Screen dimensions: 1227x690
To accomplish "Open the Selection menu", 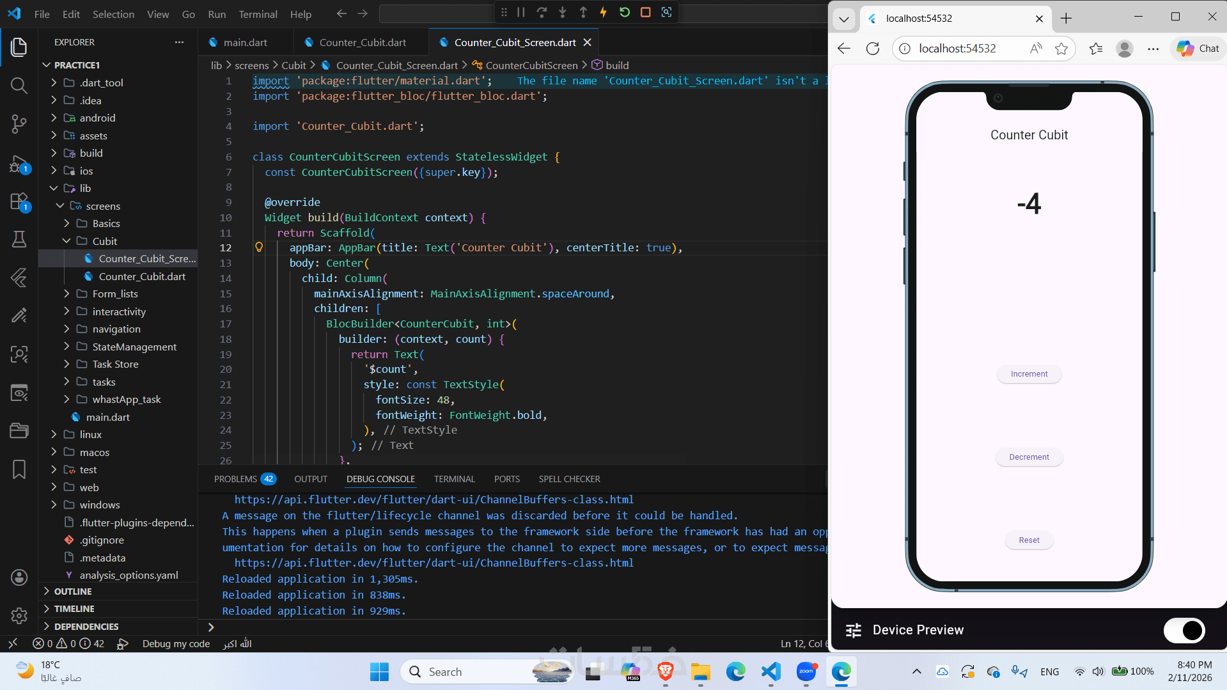I will tap(113, 14).
